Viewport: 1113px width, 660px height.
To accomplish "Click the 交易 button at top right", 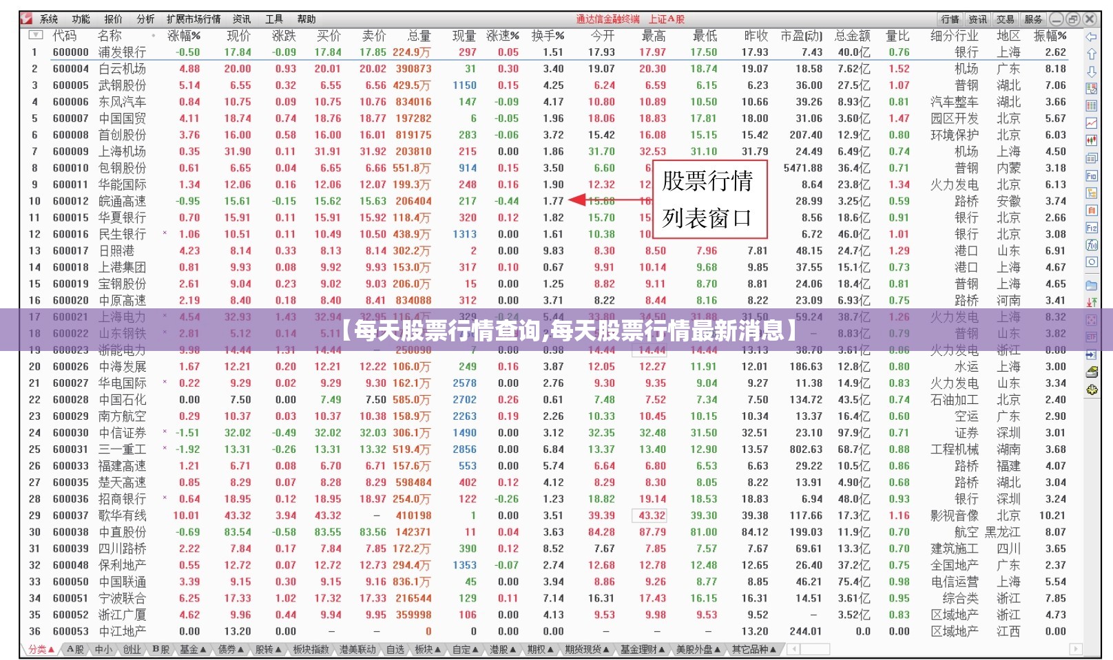I will [1006, 19].
